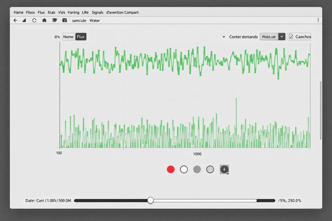Open the Plon.ok dropdown arrow
332x221 pixels.
click(x=282, y=37)
